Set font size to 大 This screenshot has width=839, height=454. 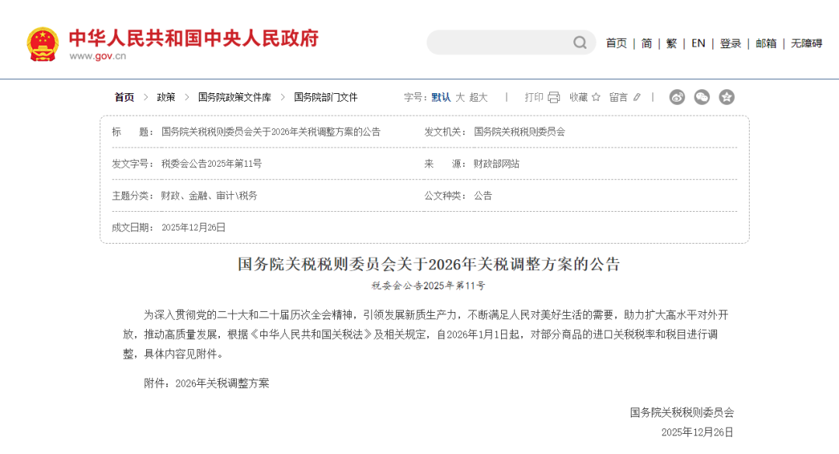coord(460,97)
